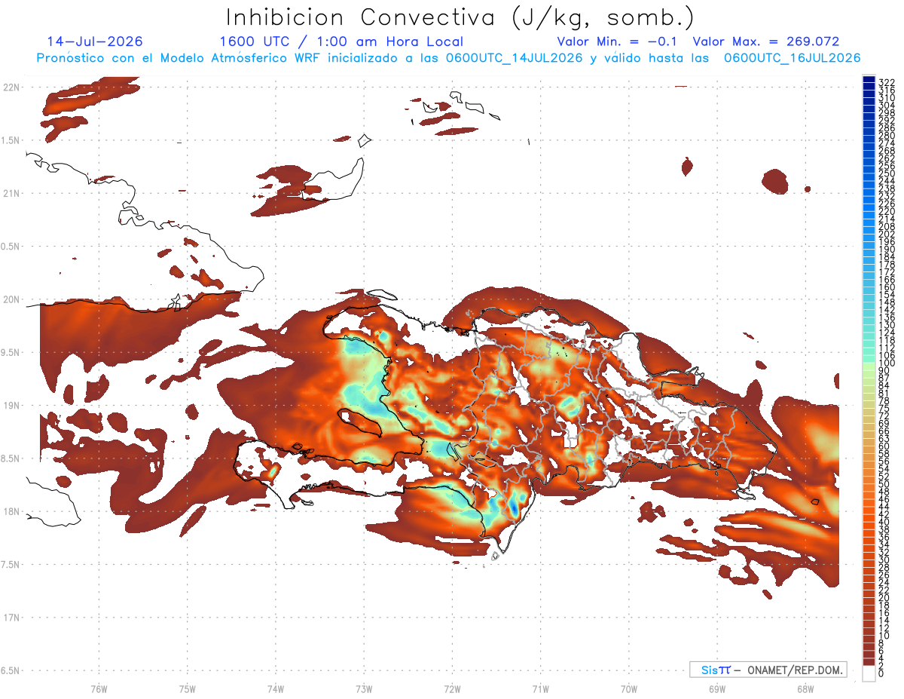This screenshot has width=904, height=699.
Task: Click the 20N latitude label
Action: (x=11, y=299)
